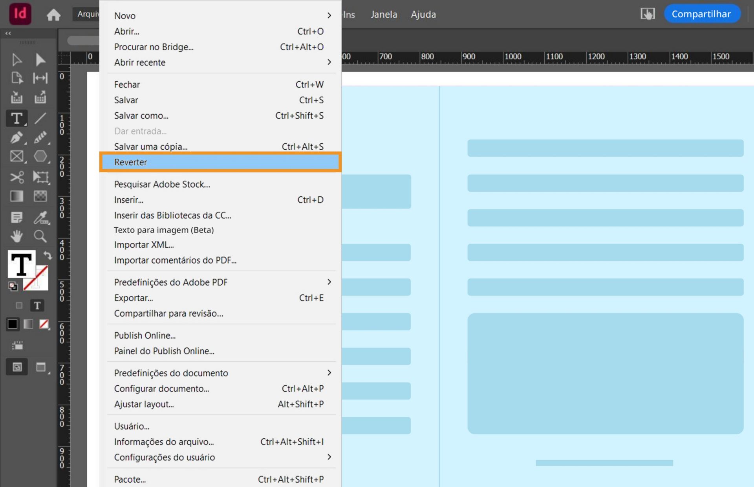Expand the Novo submenu
Viewport: 754px width, 487px height.
pyautogui.click(x=329, y=16)
